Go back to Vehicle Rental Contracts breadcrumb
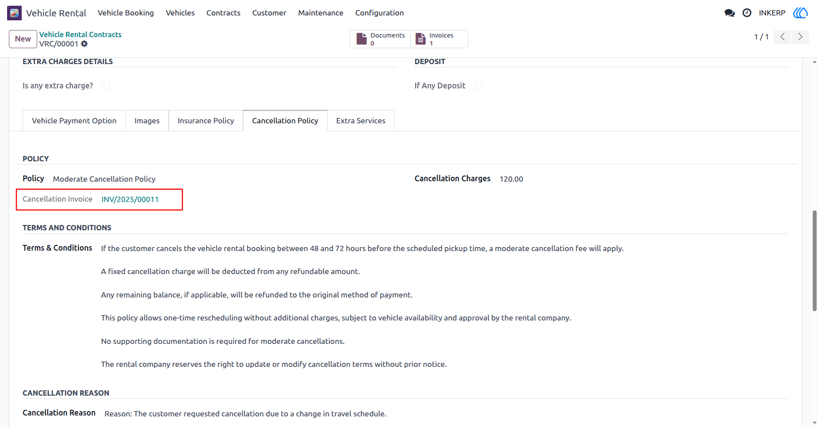Screen dimensions: 818x427 click(80, 34)
